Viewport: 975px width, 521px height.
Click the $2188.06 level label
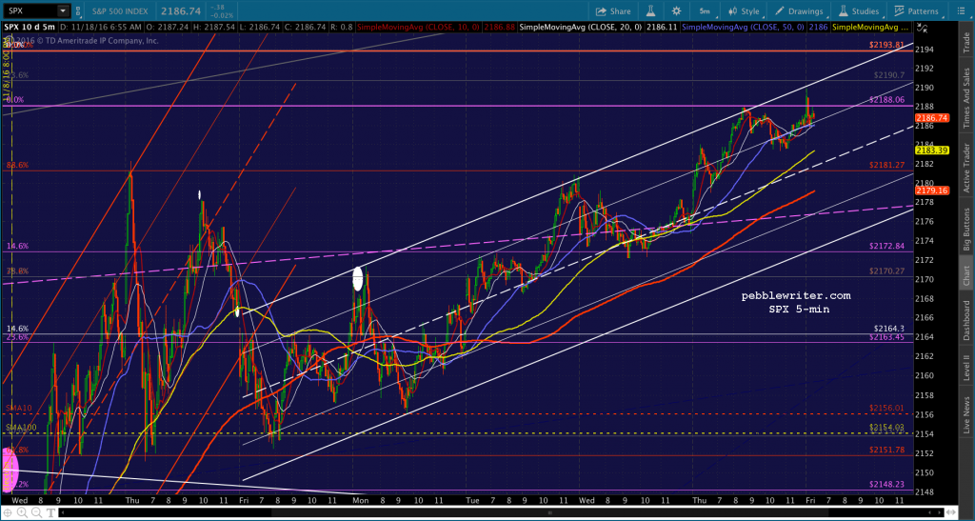[x=886, y=99]
